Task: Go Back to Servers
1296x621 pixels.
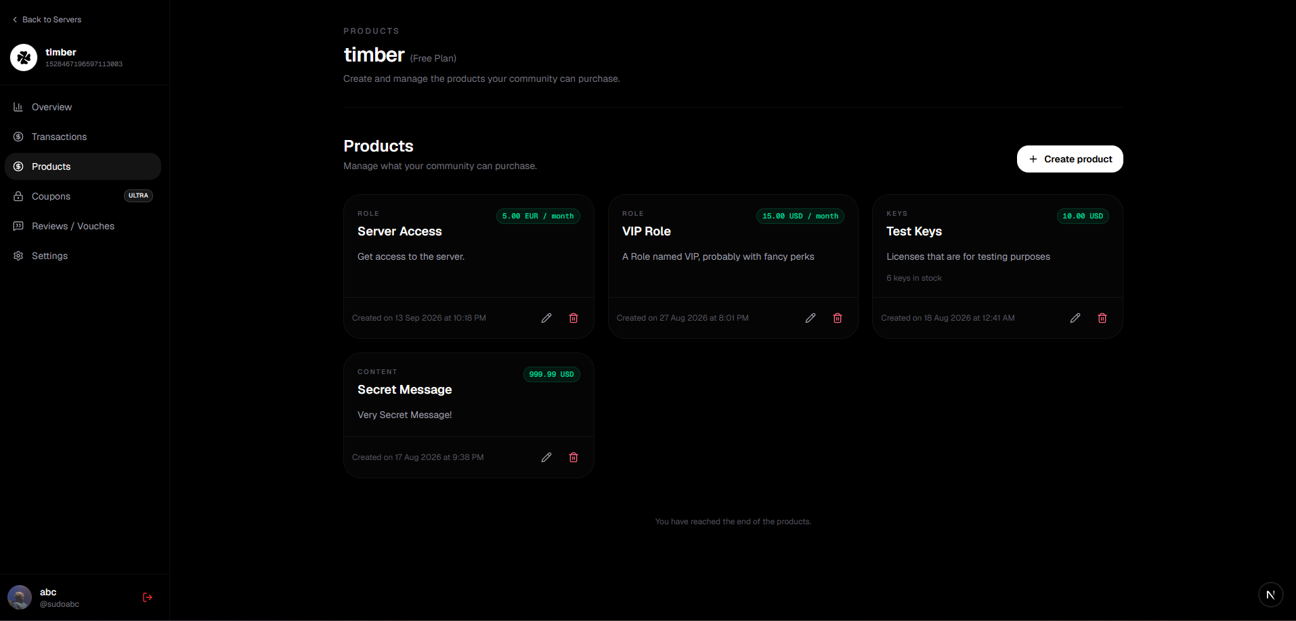Action: 47,20
